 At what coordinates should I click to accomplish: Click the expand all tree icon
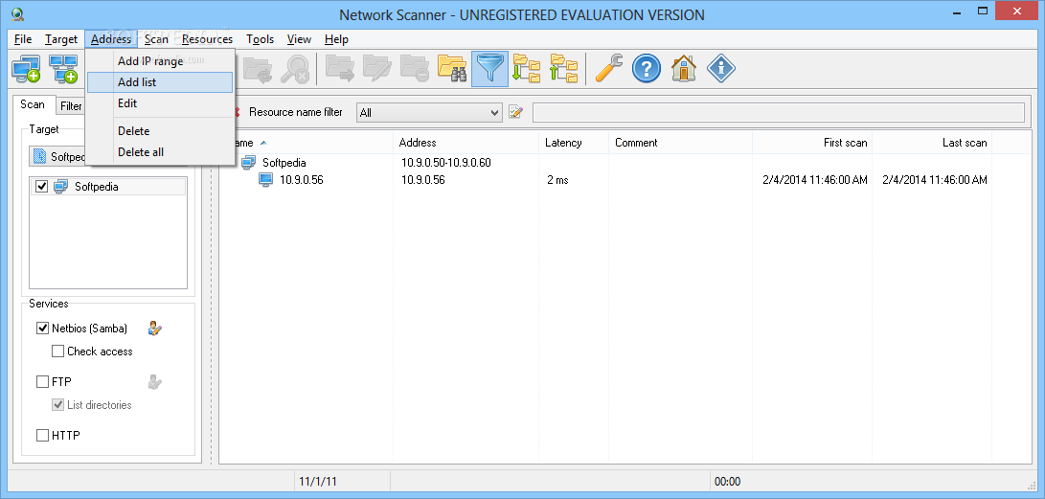point(527,69)
